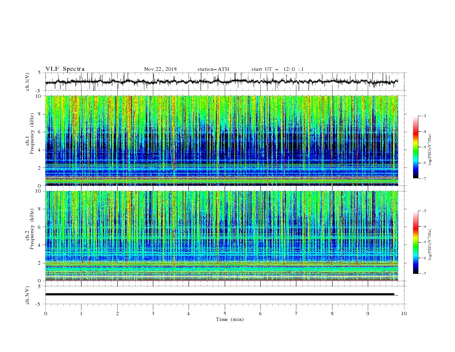Click the log(PSD) label beside ch.1 colorbar
This screenshot has height=352, width=455.
(430, 150)
